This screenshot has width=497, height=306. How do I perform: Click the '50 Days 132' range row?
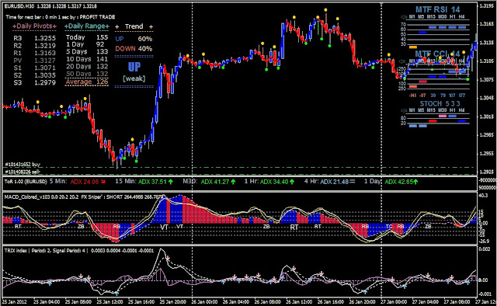(x=87, y=74)
